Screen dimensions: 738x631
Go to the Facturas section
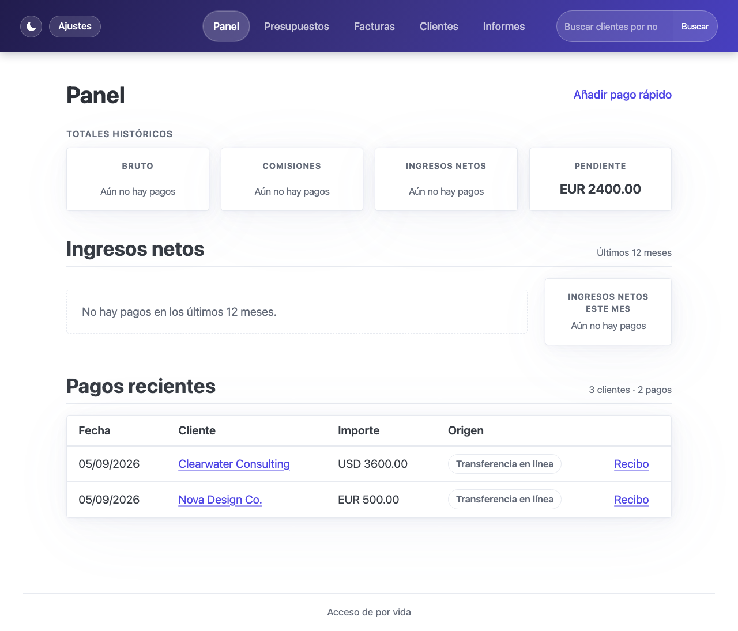(x=374, y=27)
